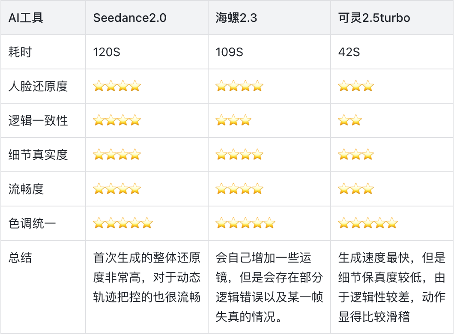Viewport: 454px width, 335px height.
Task: Click 可灵2.5turbo's 流畅度 star rating
Action: point(356,189)
